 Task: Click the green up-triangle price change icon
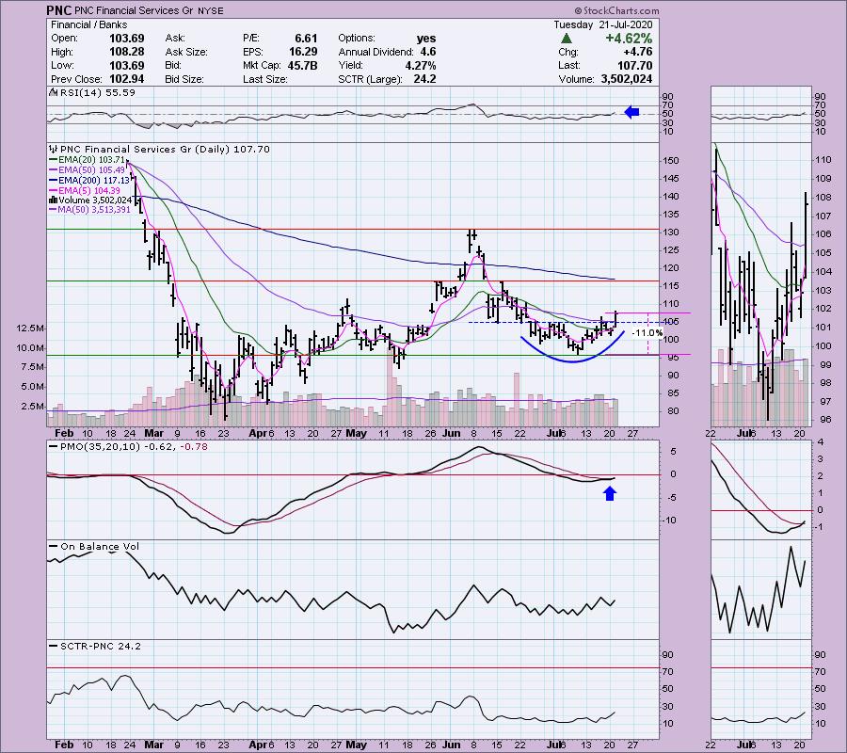click(x=566, y=39)
